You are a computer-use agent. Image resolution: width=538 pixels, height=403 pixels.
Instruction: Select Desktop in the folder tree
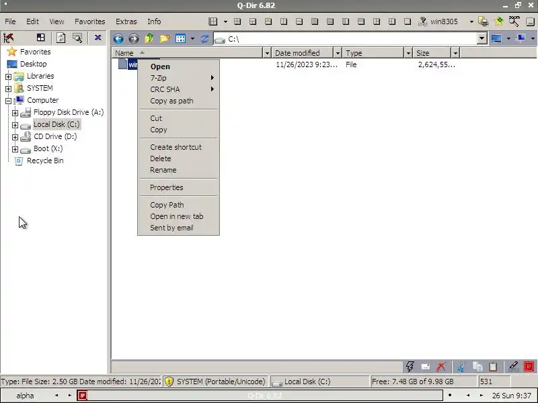pyautogui.click(x=33, y=64)
